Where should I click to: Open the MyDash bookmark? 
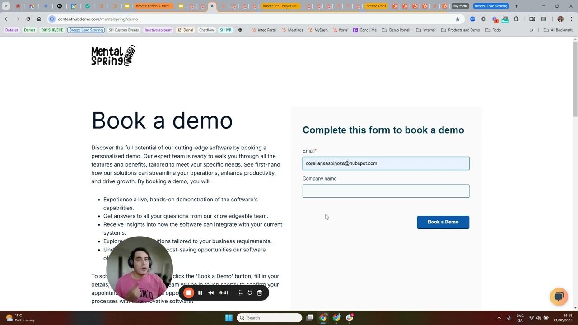coord(318,30)
